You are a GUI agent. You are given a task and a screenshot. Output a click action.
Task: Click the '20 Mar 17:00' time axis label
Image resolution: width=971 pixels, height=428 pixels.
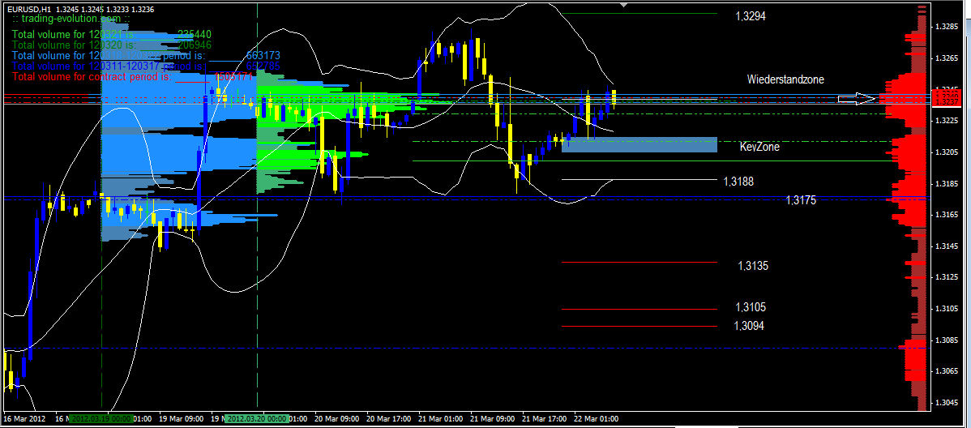[389, 419]
